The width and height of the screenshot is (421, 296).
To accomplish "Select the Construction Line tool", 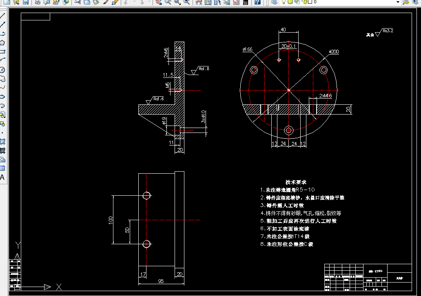I will (2, 25).
